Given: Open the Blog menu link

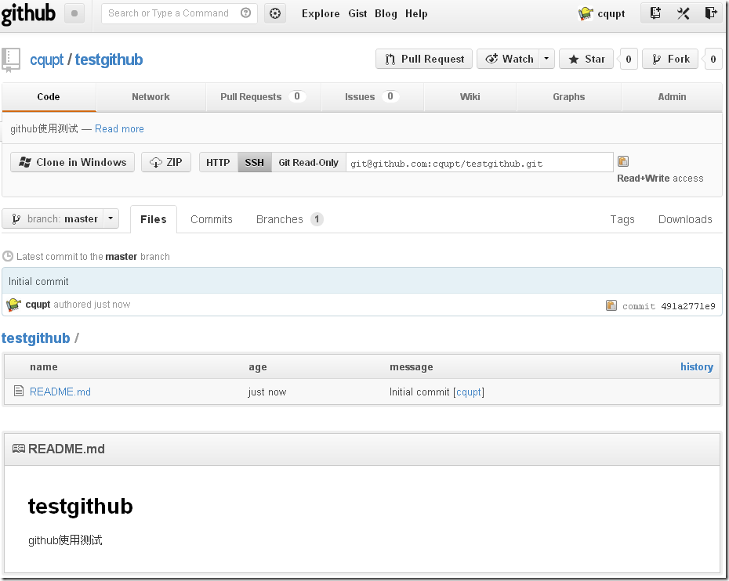Looking at the screenshot, I should tap(386, 13).
